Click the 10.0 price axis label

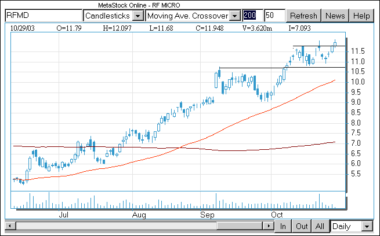(x=358, y=82)
